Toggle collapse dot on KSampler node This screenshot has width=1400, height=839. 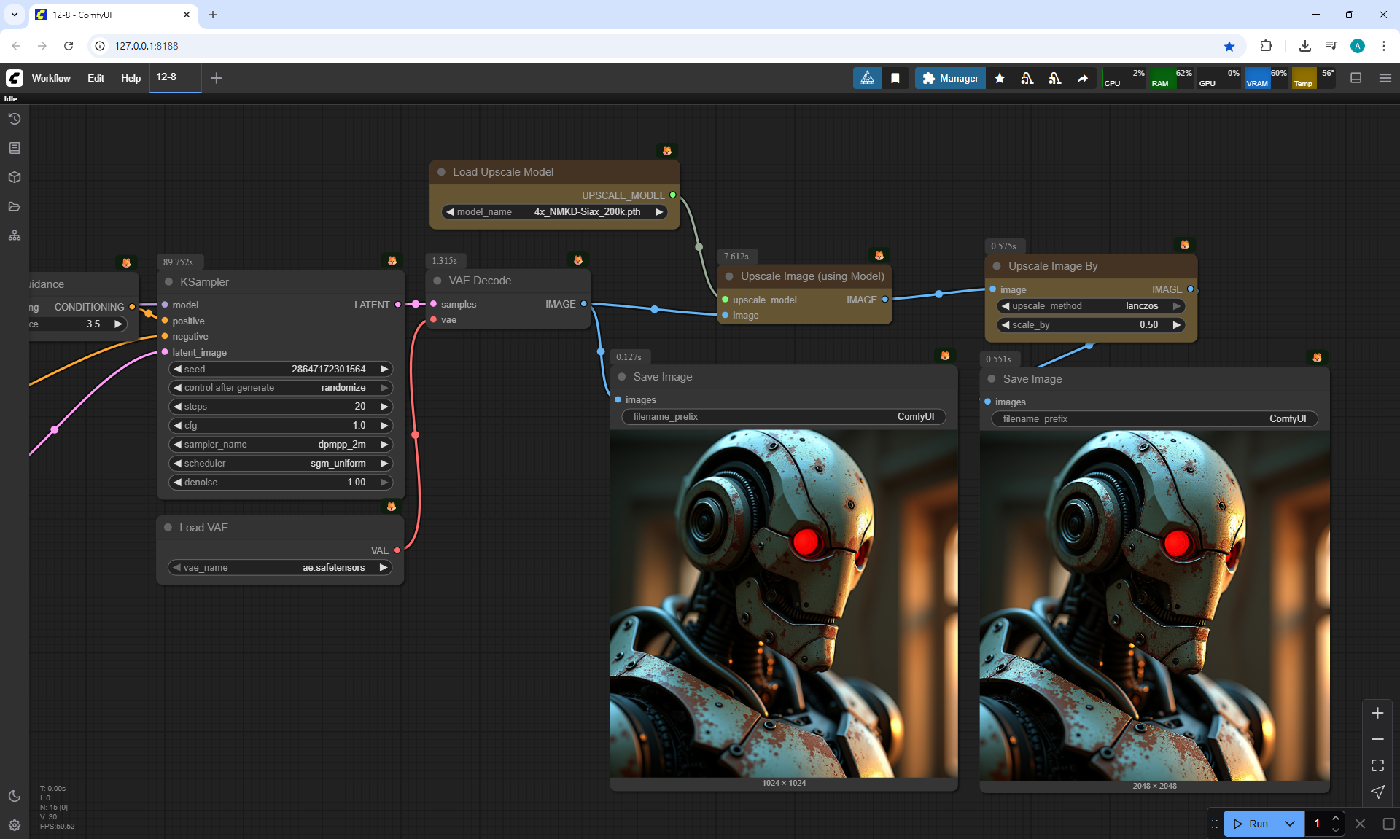pyautogui.click(x=168, y=282)
